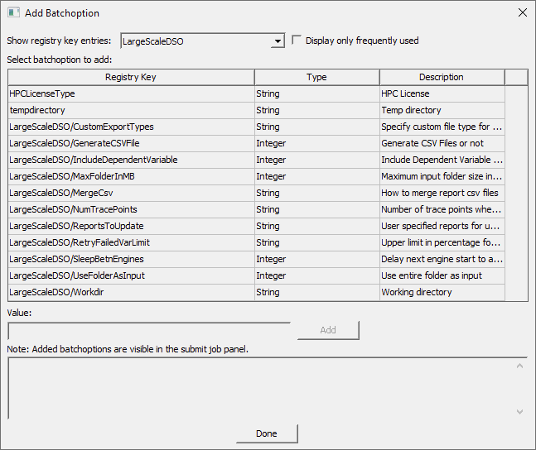Image resolution: width=536 pixels, height=450 pixels.
Task: Click the Done button
Action: (x=267, y=433)
